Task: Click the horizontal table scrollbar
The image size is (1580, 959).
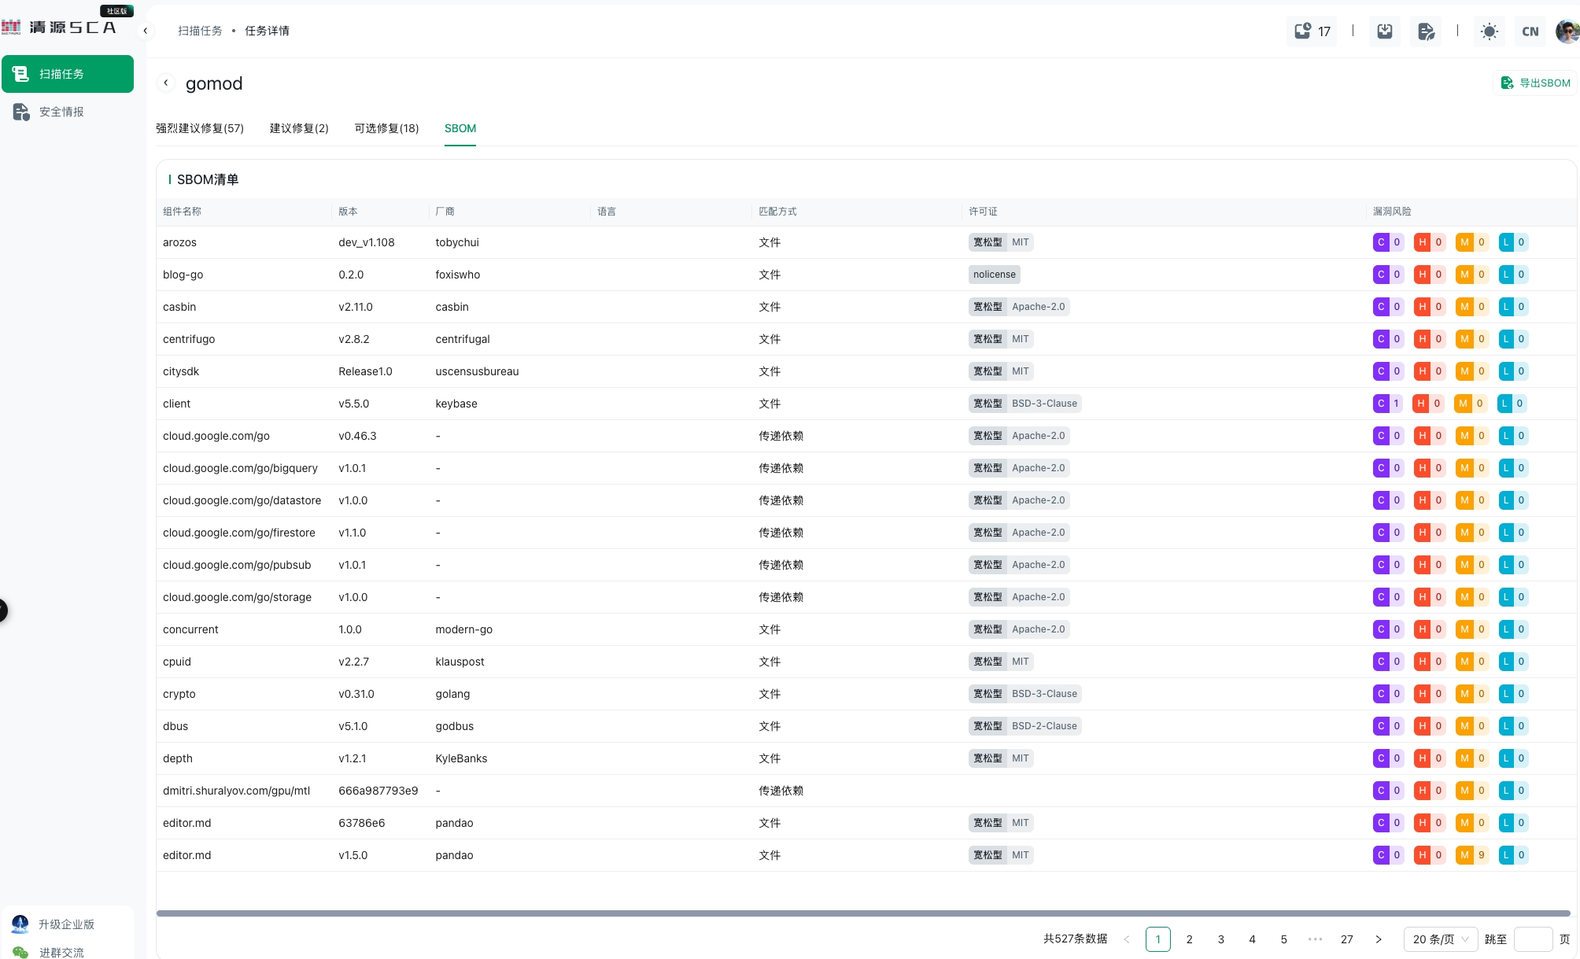Action: point(863,913)
